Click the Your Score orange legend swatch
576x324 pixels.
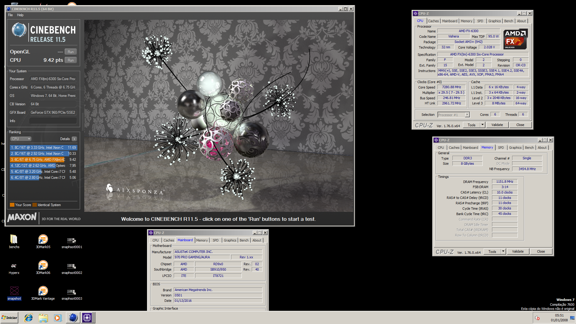[x=12, y=205]
